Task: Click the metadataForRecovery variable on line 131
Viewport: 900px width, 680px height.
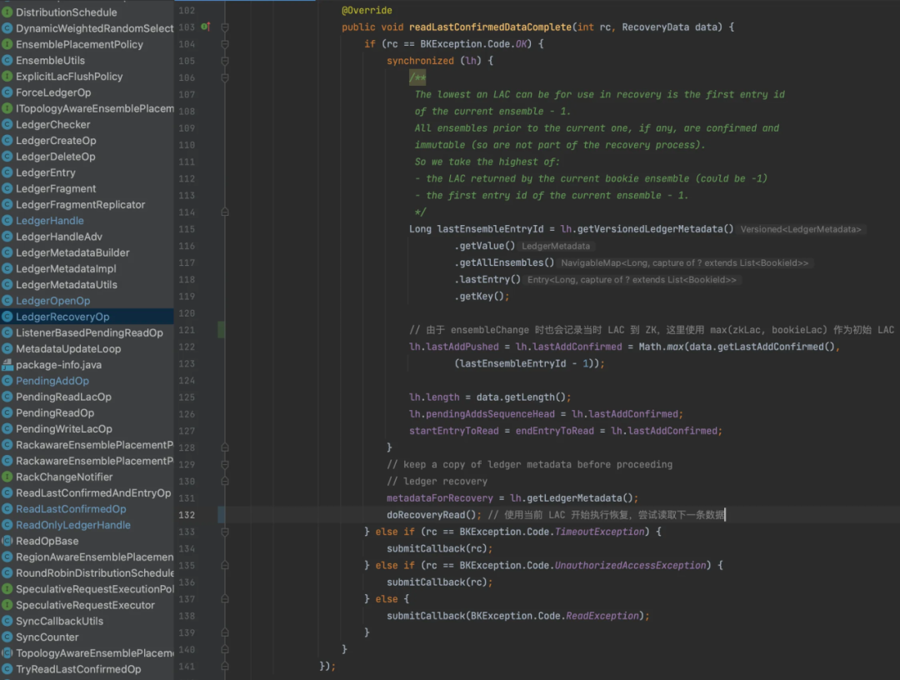Action: (440, 498)
